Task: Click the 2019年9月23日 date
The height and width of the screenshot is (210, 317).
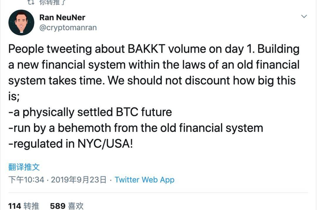Action: coord(79,179)
